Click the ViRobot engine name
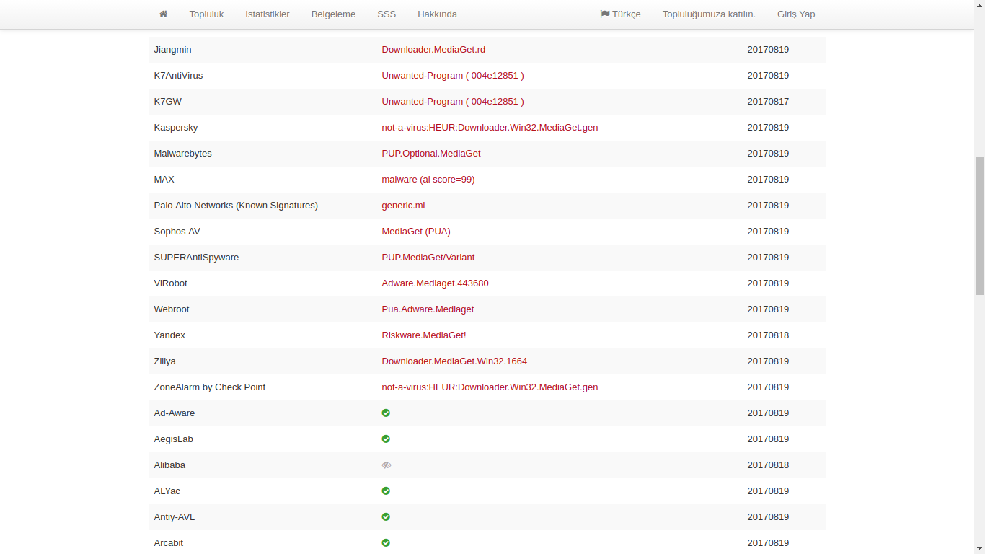This screenshot has width=985, height=554. click(170, 283)
